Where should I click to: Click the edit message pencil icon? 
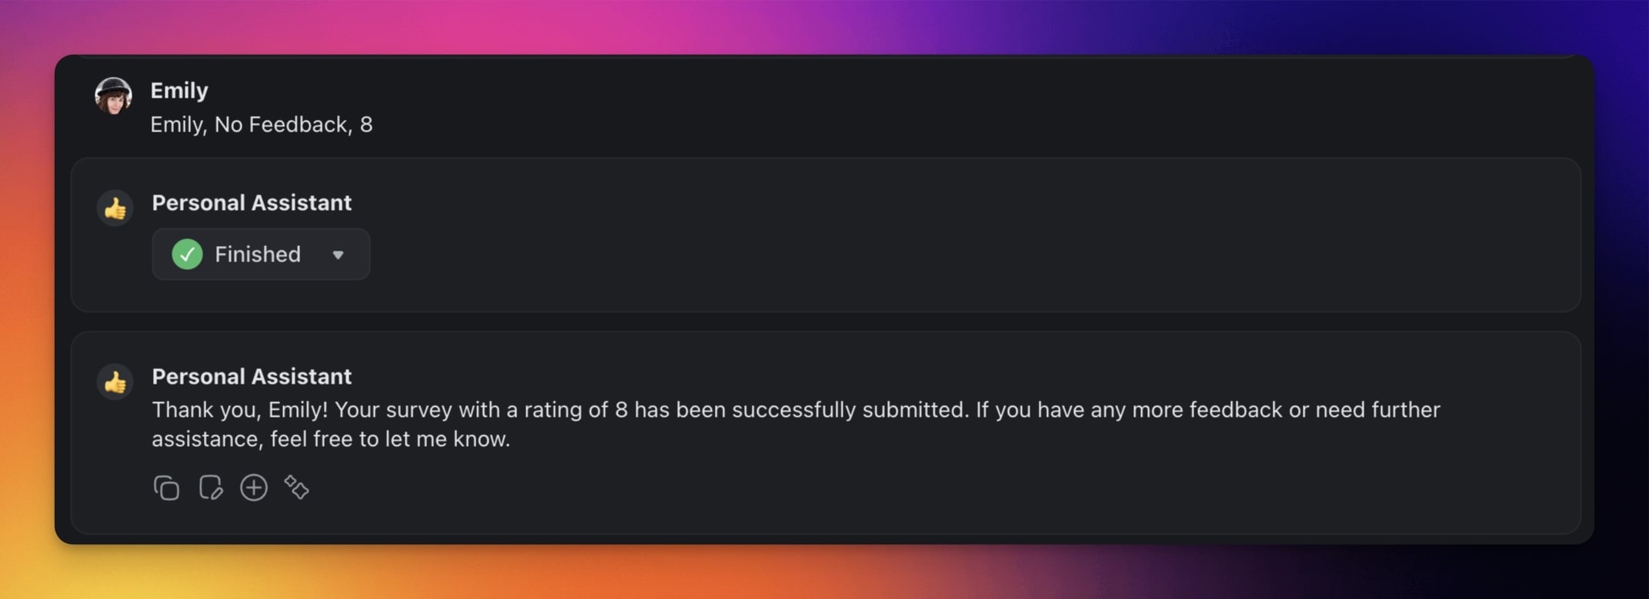210,488
